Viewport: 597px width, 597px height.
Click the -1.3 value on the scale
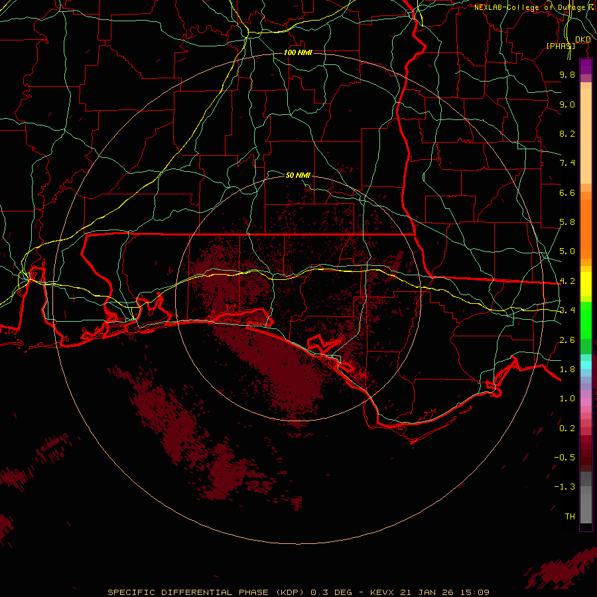click(x=565, y=487)
